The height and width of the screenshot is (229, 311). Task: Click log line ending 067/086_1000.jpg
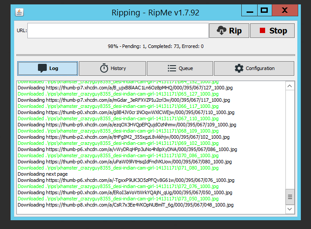click(127, 149)
